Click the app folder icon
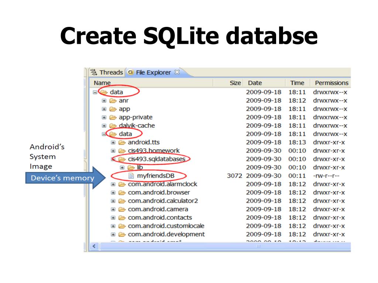 tap(113, 109)
